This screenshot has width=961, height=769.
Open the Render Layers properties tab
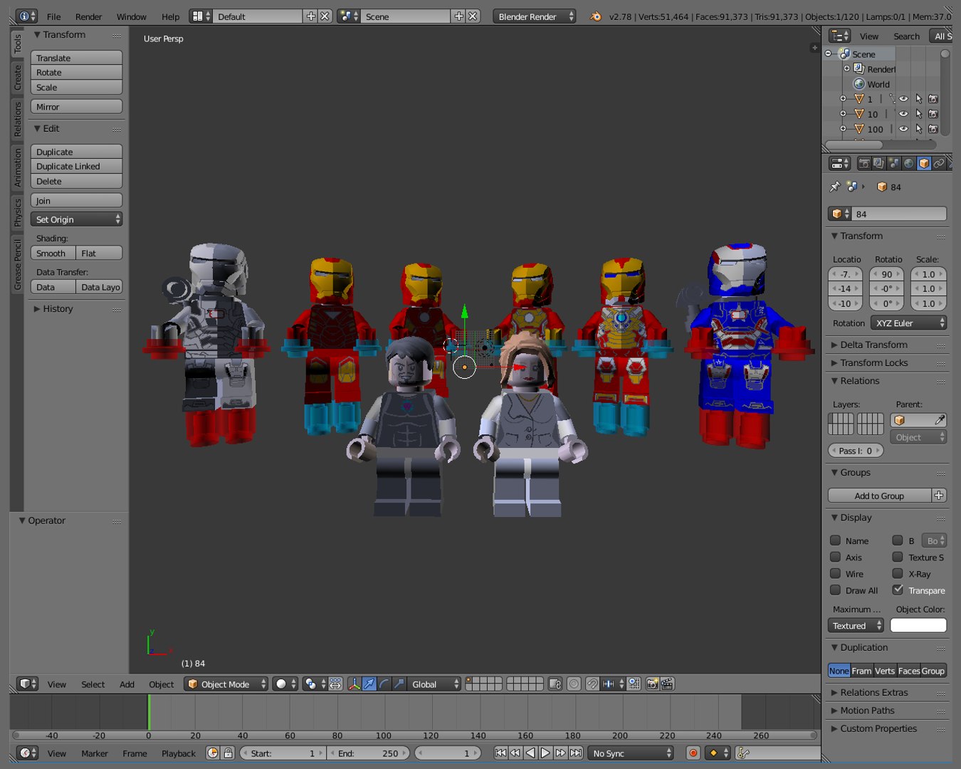[879, 164]
